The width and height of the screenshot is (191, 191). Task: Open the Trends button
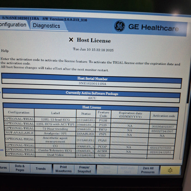pos(41,169)
